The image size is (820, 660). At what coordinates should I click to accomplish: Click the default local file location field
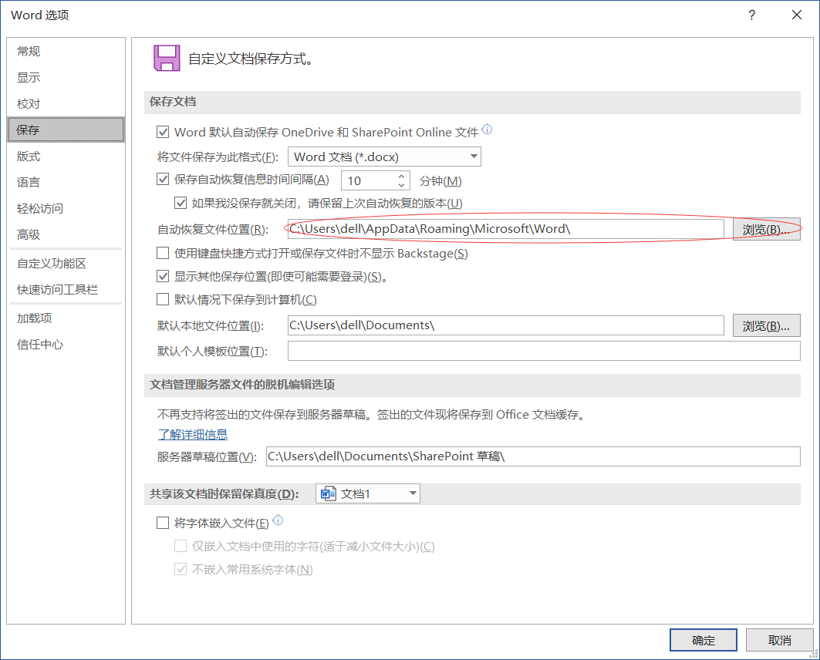pos(506,325)
